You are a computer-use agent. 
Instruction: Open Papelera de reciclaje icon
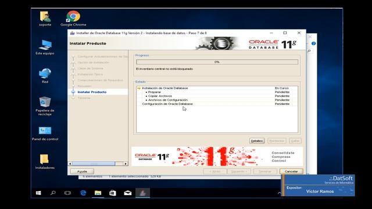45,106
